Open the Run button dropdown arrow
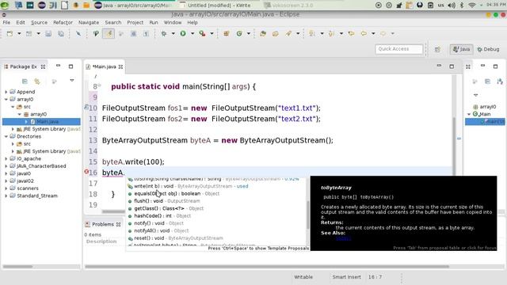Viewport: 507px width, 285px height. pyautogui.click(x=193, y=33)
